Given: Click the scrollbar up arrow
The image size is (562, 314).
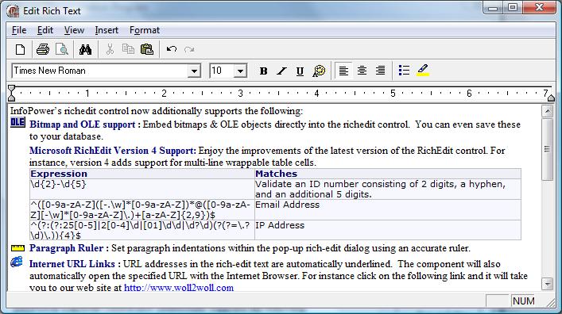Looking at the screenshot, I should coord(548,111).
